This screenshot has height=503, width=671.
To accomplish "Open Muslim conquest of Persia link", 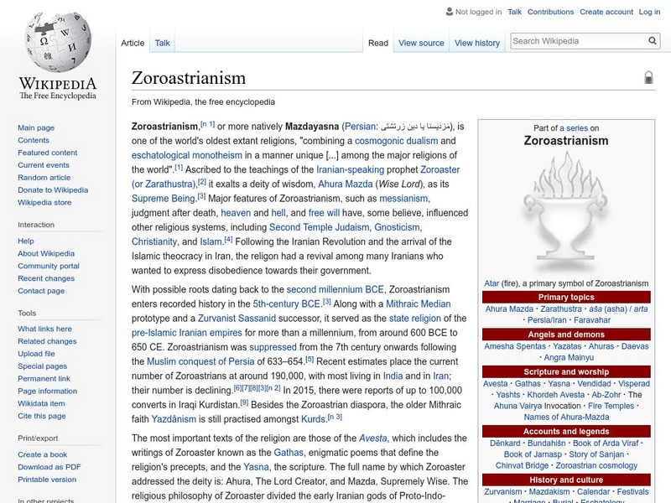I will tap(200, 361).
